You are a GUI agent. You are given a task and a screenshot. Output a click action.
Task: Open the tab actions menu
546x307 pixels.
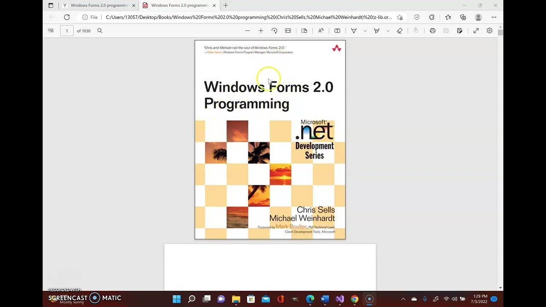point(51,6)
